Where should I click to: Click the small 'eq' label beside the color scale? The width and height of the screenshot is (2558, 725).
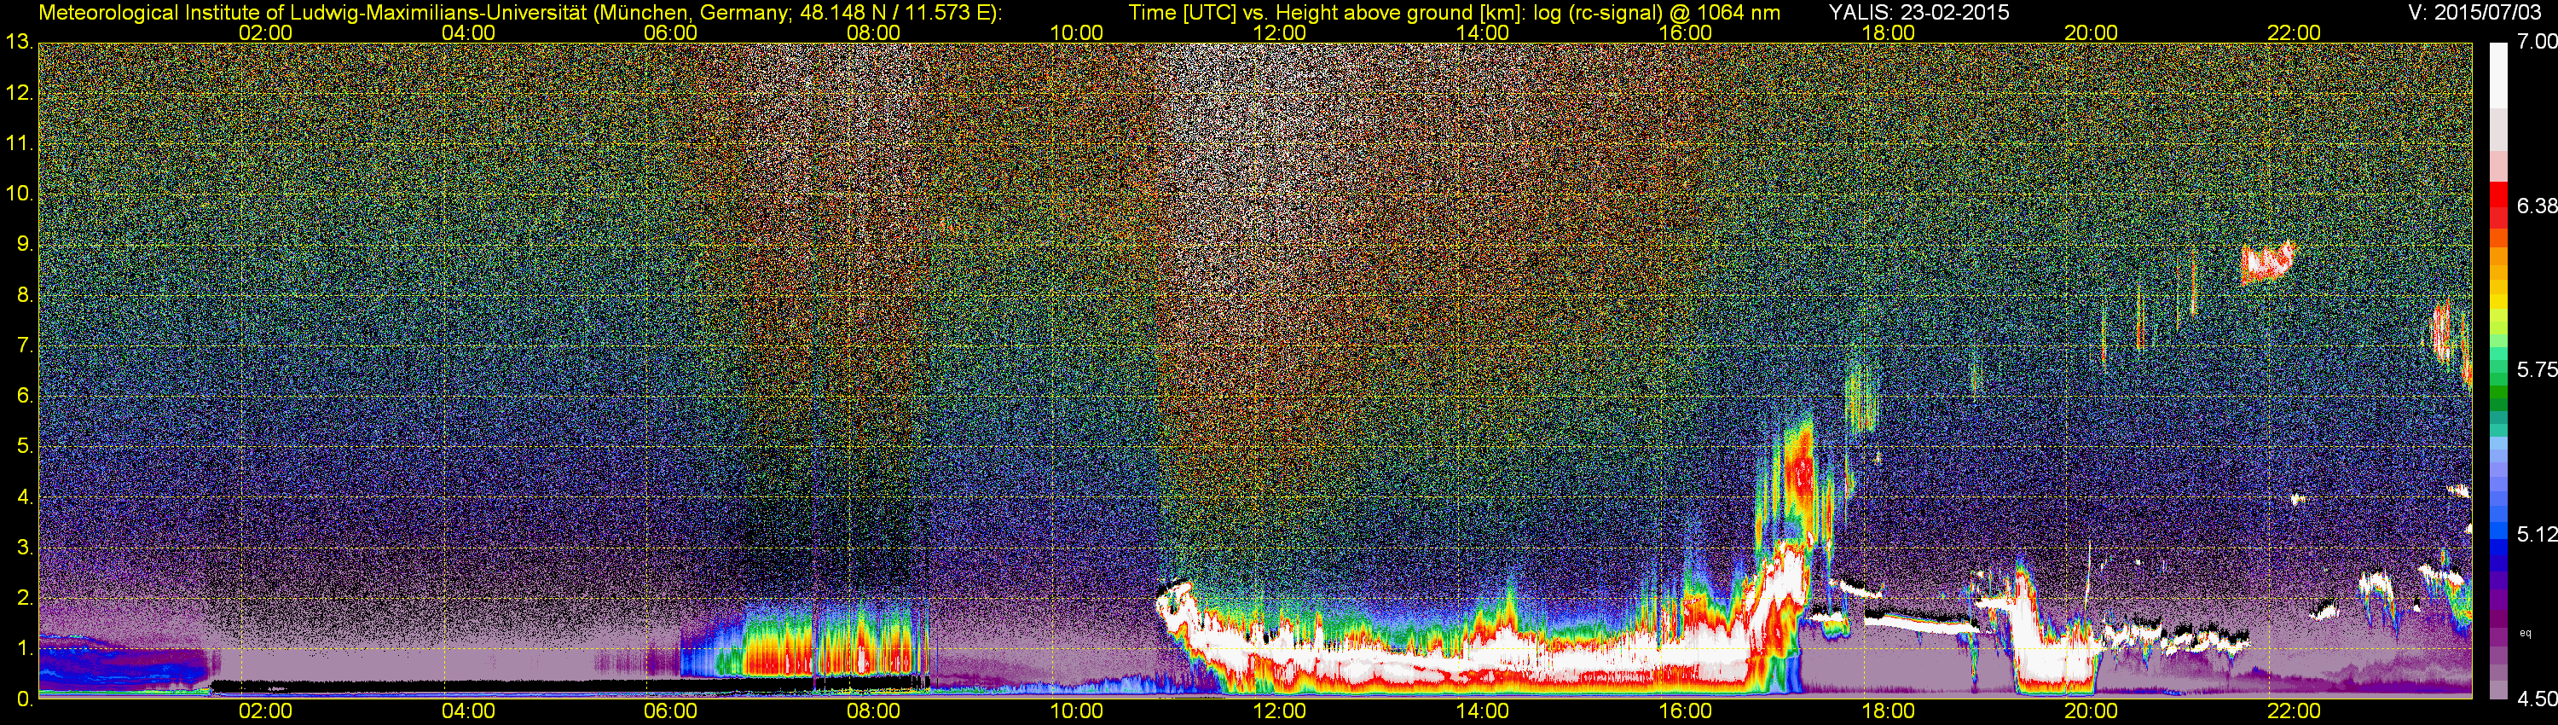(2524, 633)
